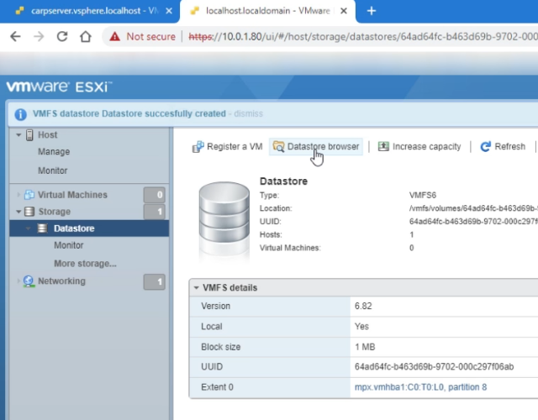Viewport: 538px width, 420px height.
Task: Select Virtual Machines in navigator
Action: (x=72, y=195)
